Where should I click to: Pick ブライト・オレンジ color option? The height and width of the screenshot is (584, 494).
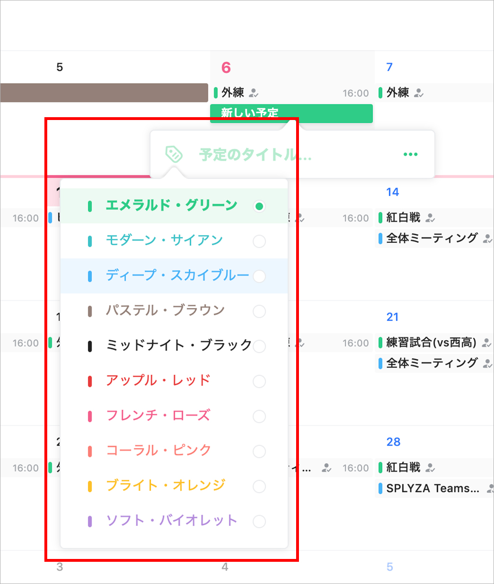tap(165, 486)
